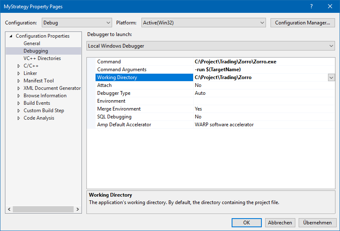Select Build Events in the tree
340x231 pixels.
[37, 103]
